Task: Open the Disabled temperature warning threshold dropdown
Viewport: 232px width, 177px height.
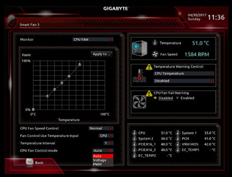Action: 184,81
